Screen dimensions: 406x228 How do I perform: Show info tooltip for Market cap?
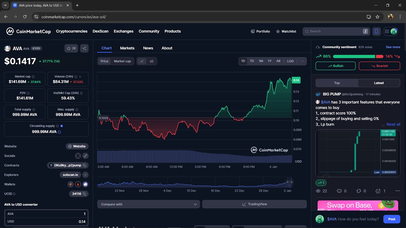click(x=33, y=77)
